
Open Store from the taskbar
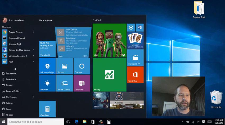[x=93, y=122]
